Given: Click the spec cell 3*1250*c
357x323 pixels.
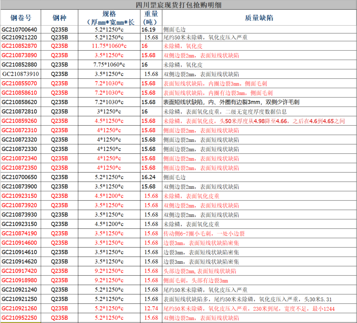Looking at the screenshot, I should pyautogui.click(x=109, y=111).
